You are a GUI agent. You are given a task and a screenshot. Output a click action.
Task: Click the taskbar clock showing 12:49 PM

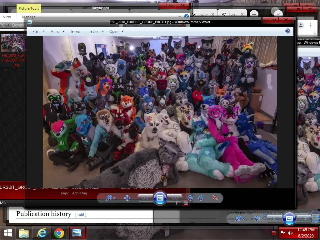click(306, 230)
